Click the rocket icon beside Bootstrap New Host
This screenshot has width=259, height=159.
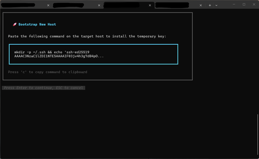[x=15, y=25]
